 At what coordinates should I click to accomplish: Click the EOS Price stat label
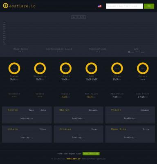click(143, 94)
